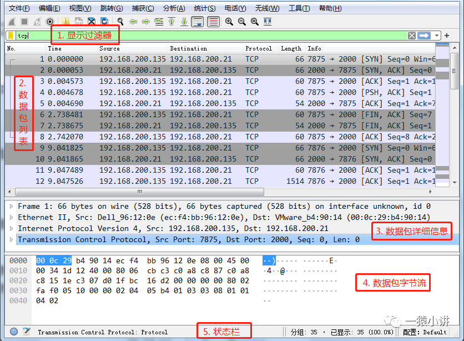Expand Internet Protocol Version 4 row

11,228
